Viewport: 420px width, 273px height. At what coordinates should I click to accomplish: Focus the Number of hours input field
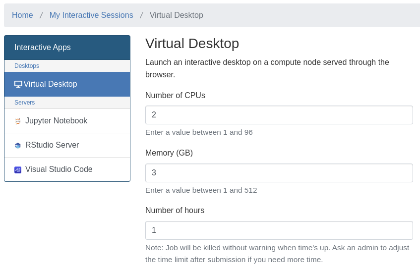point(279,230)
